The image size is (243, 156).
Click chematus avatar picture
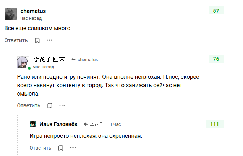click(x=10, y=14)
